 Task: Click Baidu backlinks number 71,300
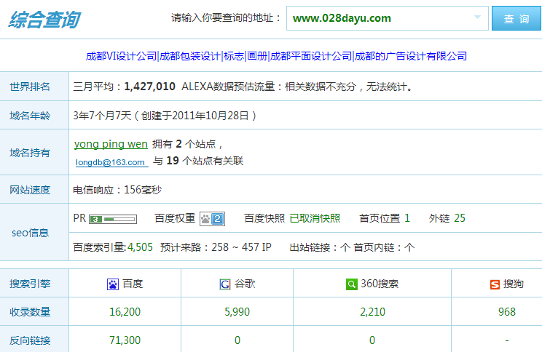click(125, 340)
